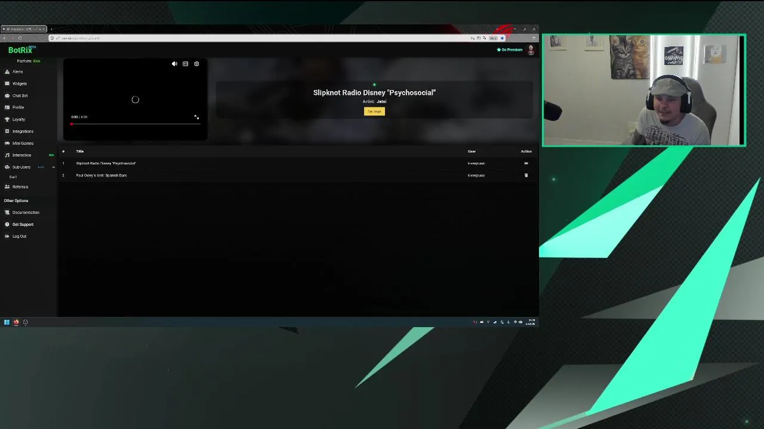Bookmark the page with the star icon
This screenshot has height=429, width=764.
tap(502, 38)
